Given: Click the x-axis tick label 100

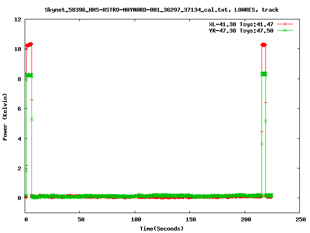Looking at the screenshot, I should pos(136,219).
